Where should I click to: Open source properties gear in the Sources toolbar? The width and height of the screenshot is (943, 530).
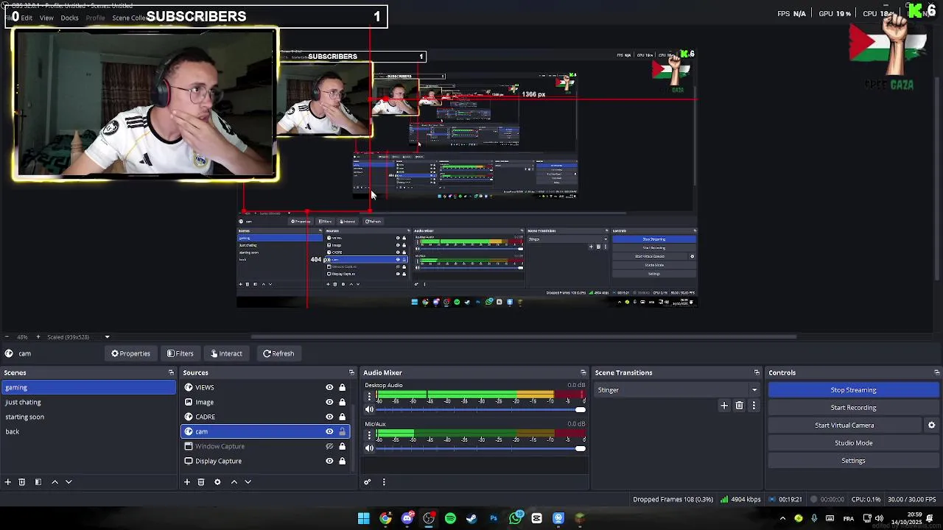217,482
